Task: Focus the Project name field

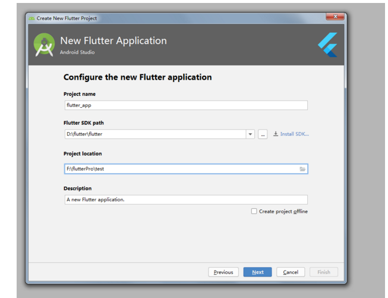Action: pyautogui.click(x=186, y=105)
